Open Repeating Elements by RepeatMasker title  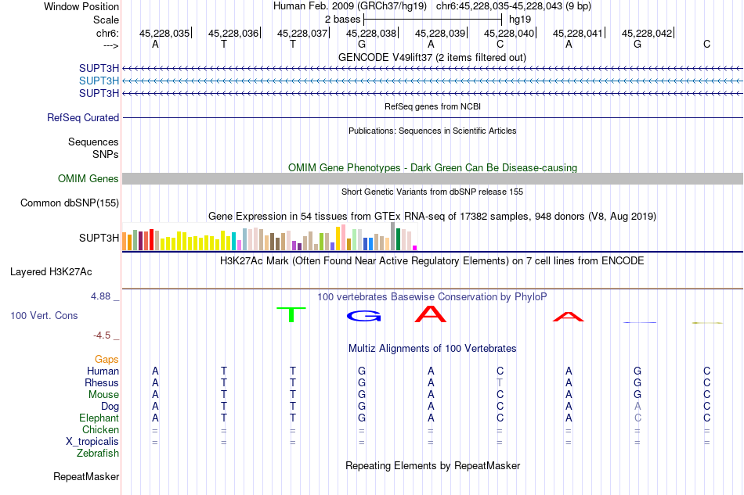432,465
